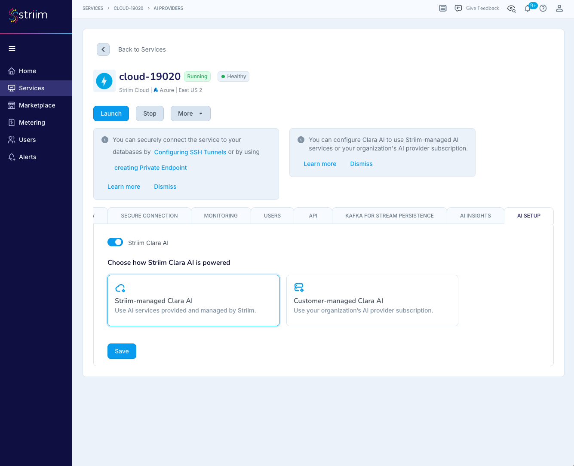574x466 pixels.
Task: Click the Running status badge
Action: tap(197, 77)
